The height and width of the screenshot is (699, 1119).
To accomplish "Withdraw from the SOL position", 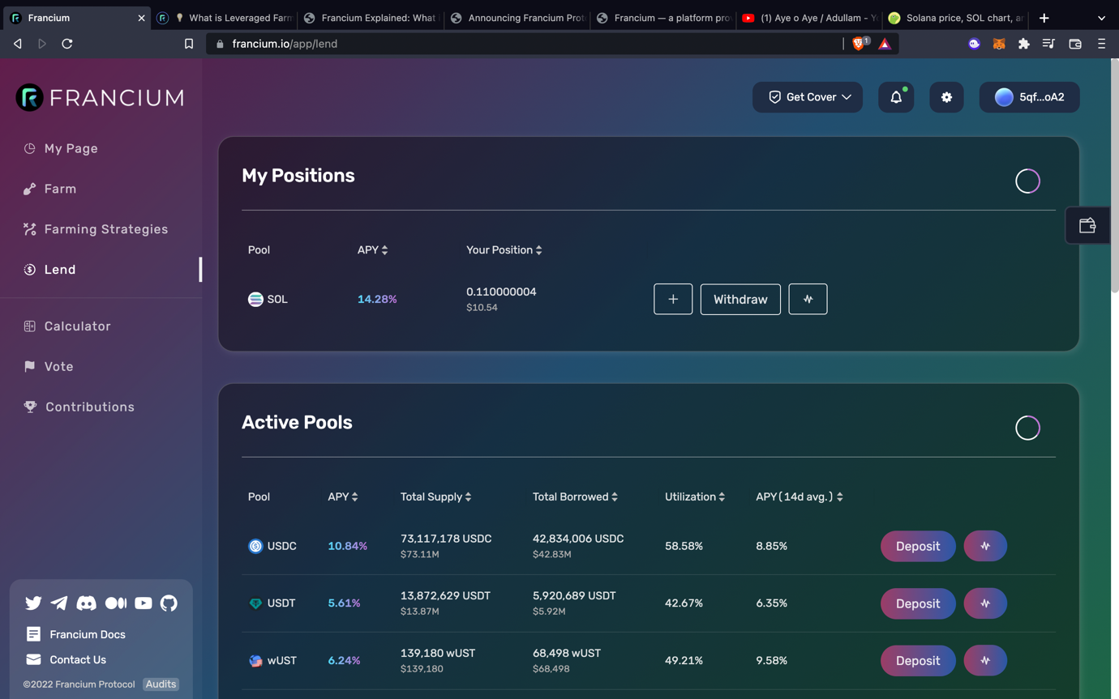I will 740,299.
